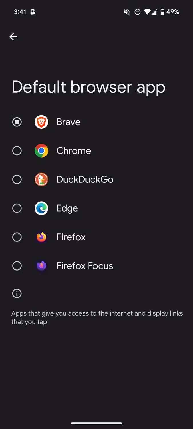Choose the Chrome label text
Image resolution: width=193 pixels, height=429 pixels.
[x=74, y=151]
